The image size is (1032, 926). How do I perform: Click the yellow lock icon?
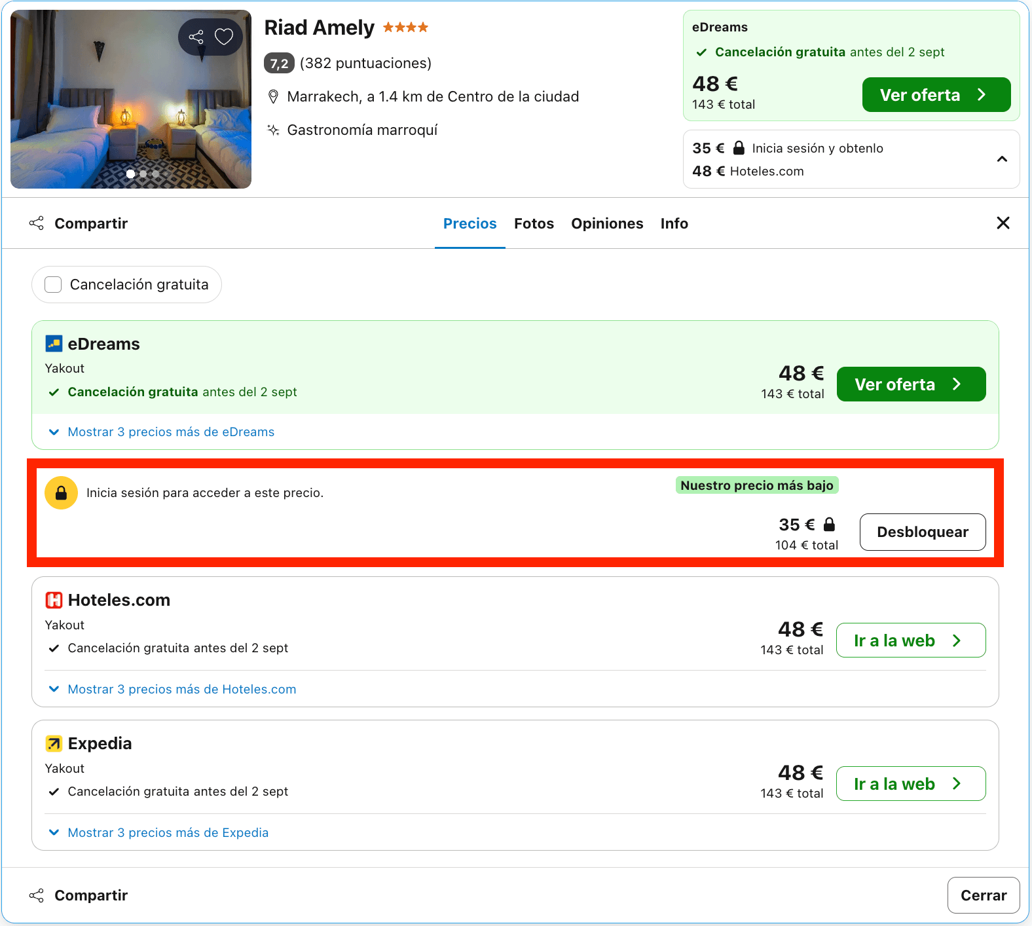tap(62, 492)
